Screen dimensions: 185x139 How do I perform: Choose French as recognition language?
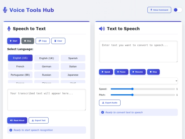pos(20,67)
